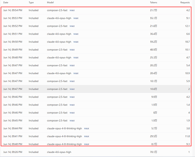Image resolution: width=195 pixels, height=157 pixels.
Task: Click the 8.7万 tokens value
Action: pyautogui.click(x=154, y=144)
